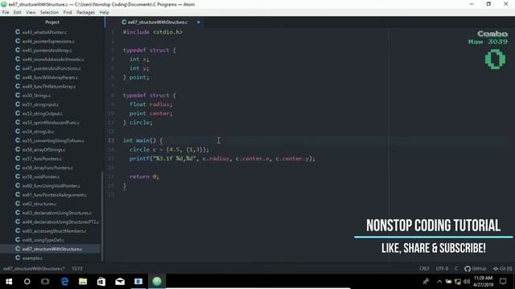The width and height of the screenshot is (515, 289).
Task: Click the #include <stdio.h> line
Action: click(153, 32)
